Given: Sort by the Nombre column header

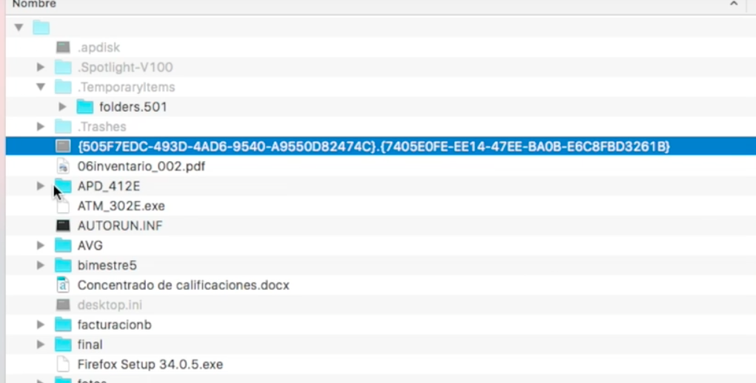Looking at the screenshot, I should pos(34,4).
